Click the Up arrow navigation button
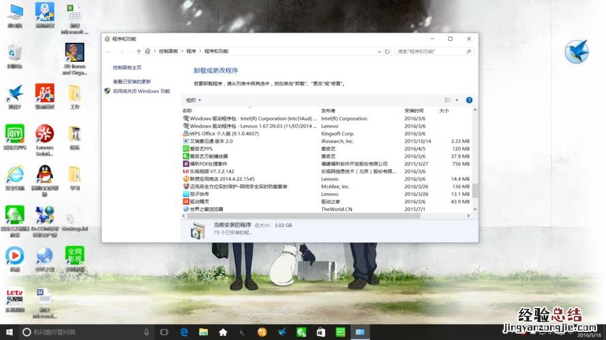The height and width of the screenshot is (340, 606). click(139, 51)
